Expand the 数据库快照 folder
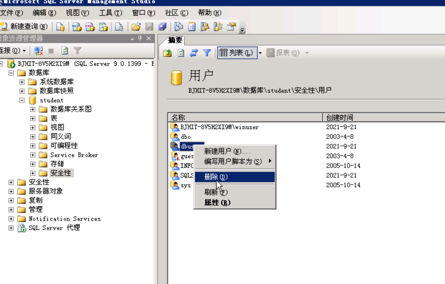The height and width of the screenshot is (284, 445). (22, 91)
